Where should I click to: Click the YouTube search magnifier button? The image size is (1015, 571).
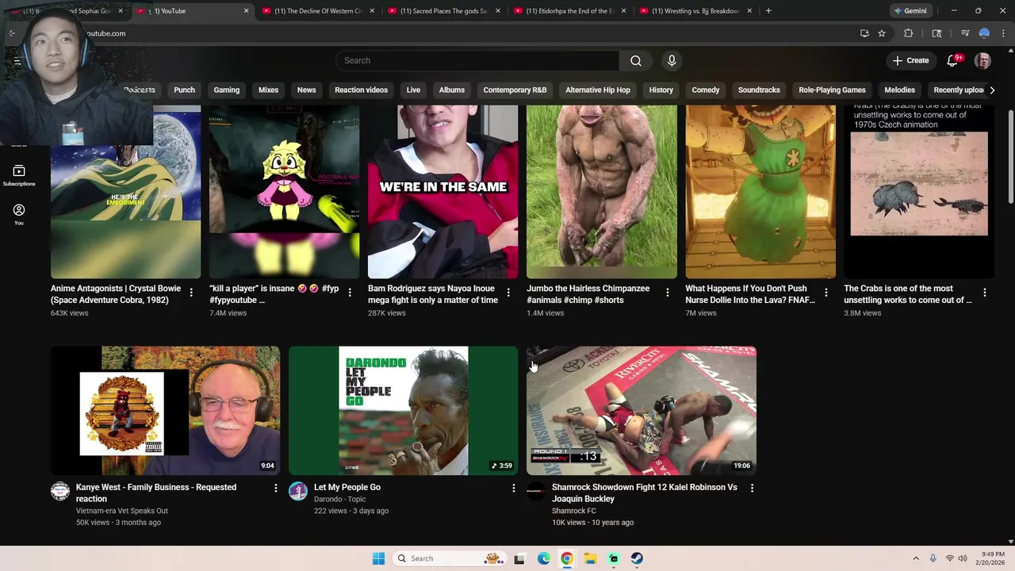[635, 60]
